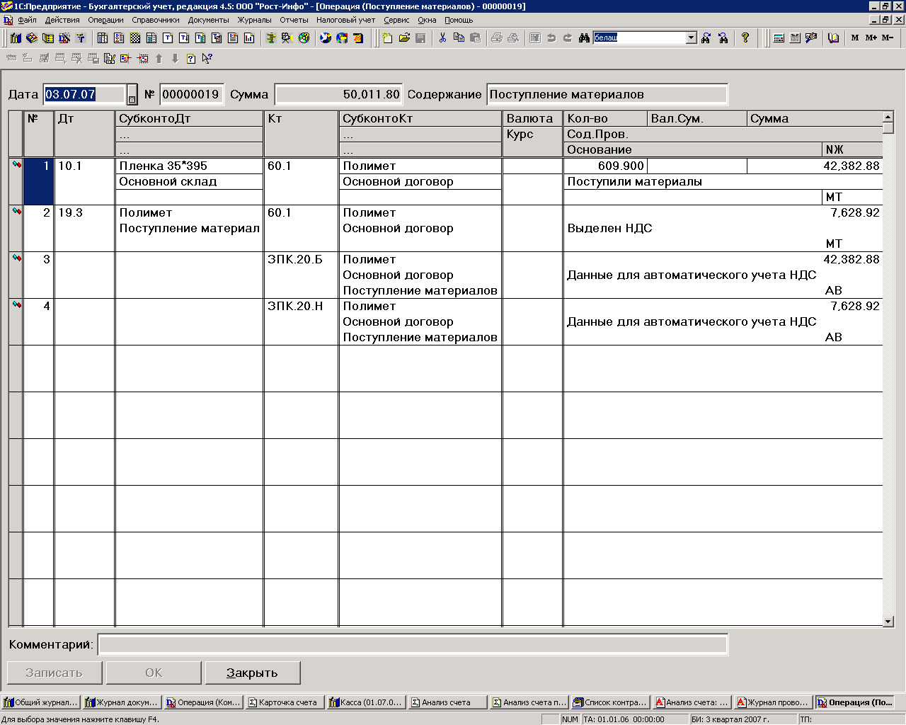Click the New document icon in the toolbar
This screenshot has width=906, height=725.
(387, 38)
